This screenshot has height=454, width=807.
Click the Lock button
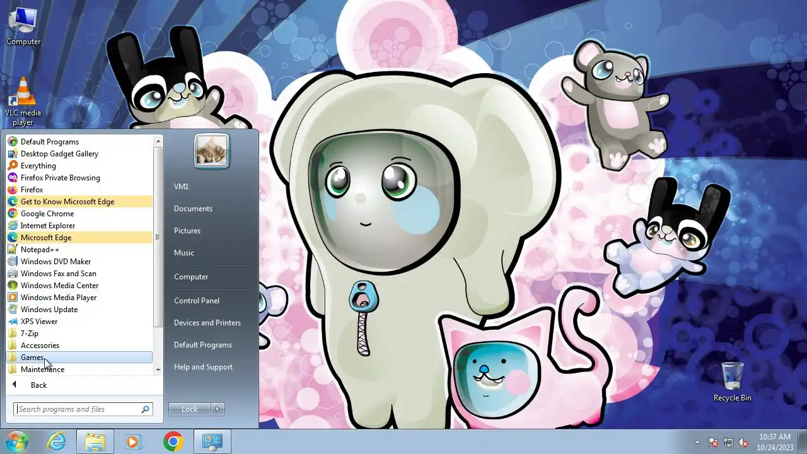click(190, 409)
